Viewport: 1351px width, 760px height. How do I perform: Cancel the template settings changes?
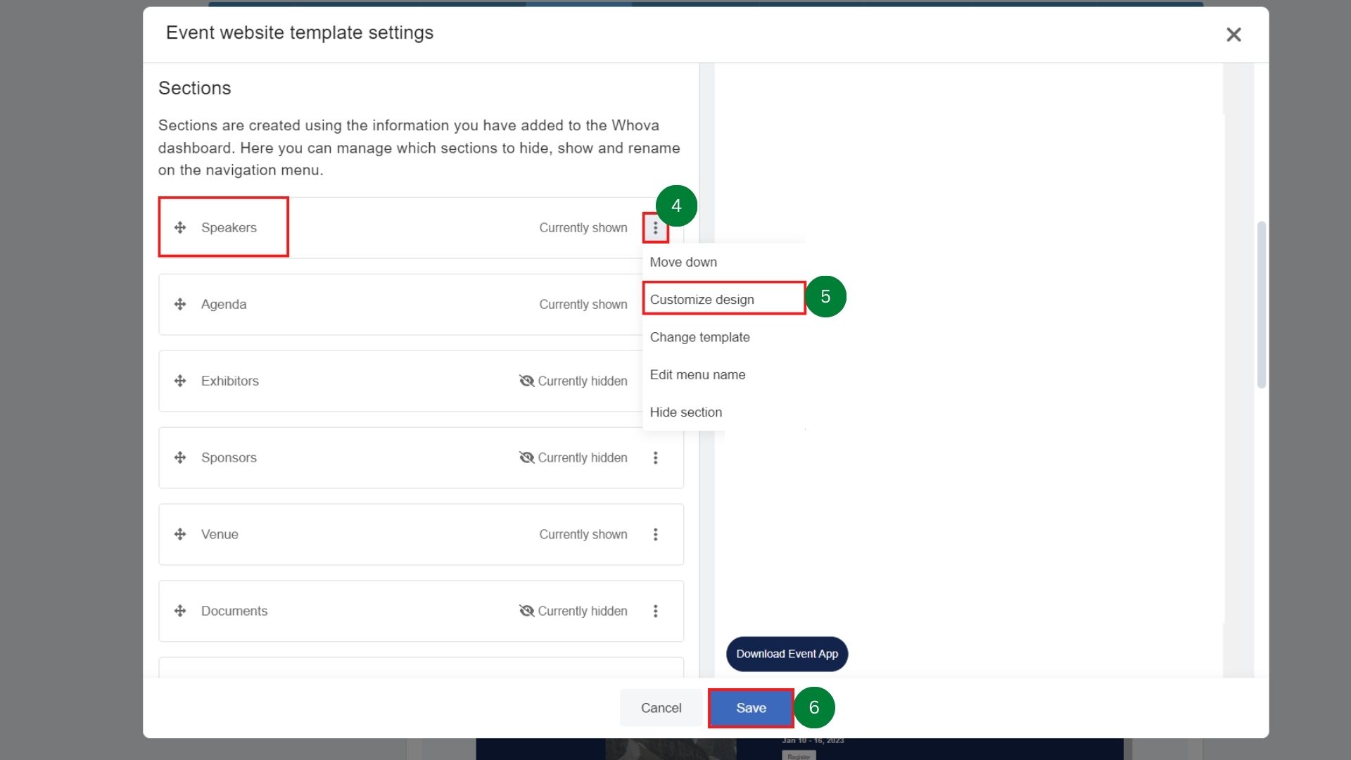click(661, 708)
